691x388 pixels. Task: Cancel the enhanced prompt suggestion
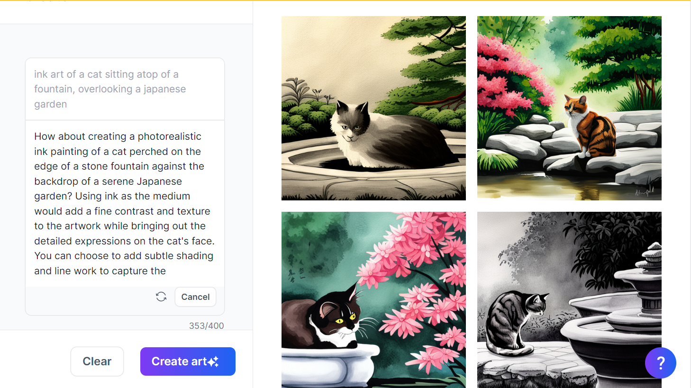[x=195, y=297]
